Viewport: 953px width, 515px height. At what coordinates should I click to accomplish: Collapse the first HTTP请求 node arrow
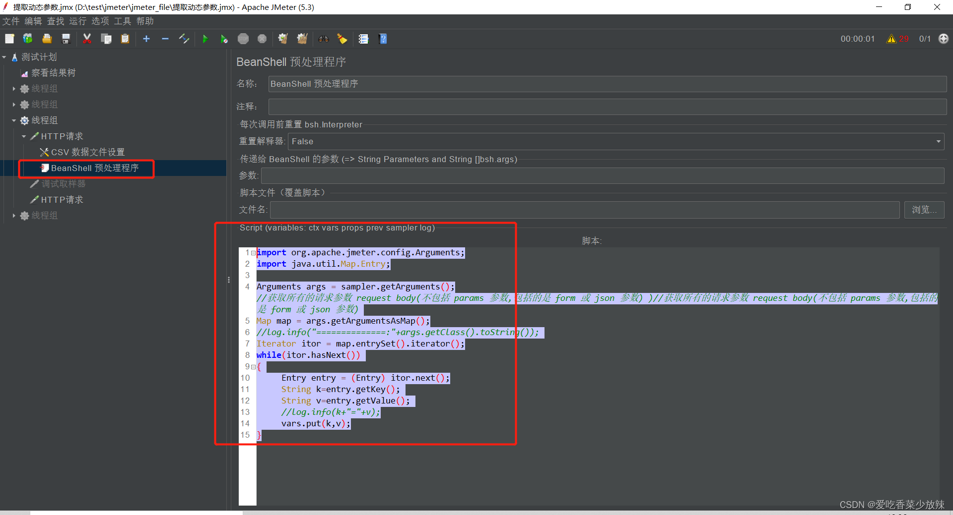24,136
